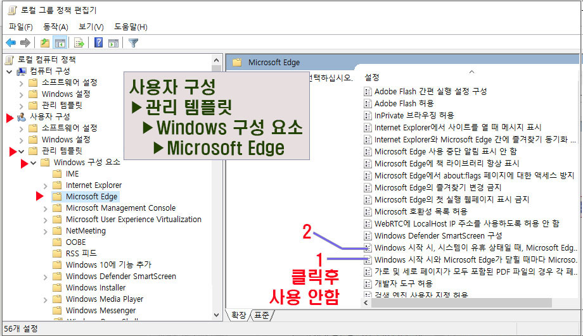Open 보기(V) menu

pos(91,27)
